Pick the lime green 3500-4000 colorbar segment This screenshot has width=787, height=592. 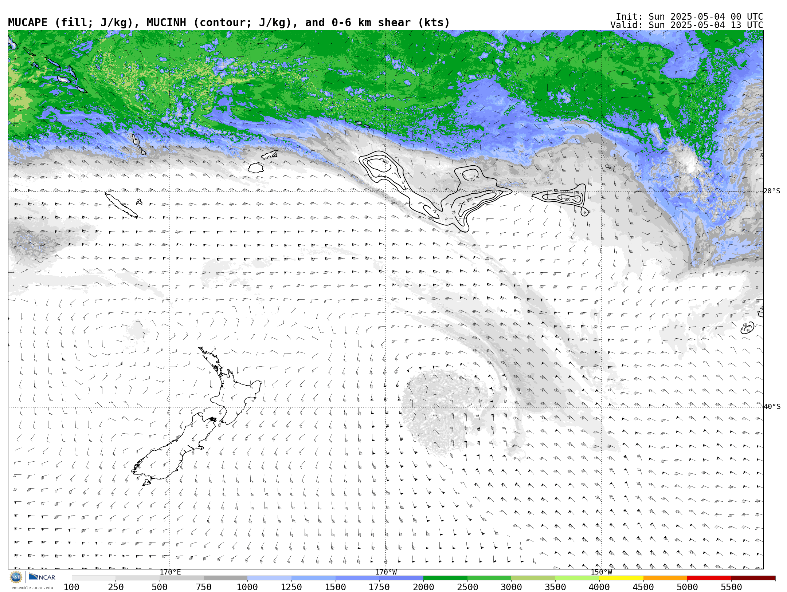pos(577,578)
